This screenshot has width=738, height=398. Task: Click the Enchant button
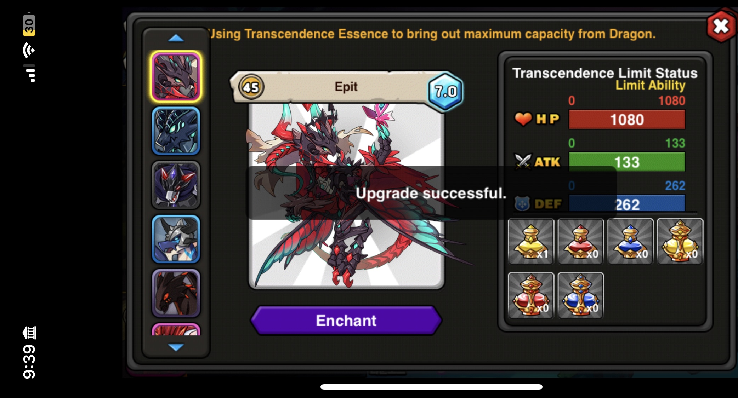pyautogui.click(x=346, y=321)
